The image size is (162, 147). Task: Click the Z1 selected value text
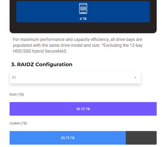point(14,78)
